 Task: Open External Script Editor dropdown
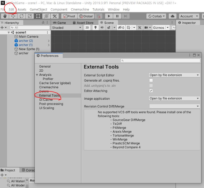pyautogui.click(x=174, y=75)
